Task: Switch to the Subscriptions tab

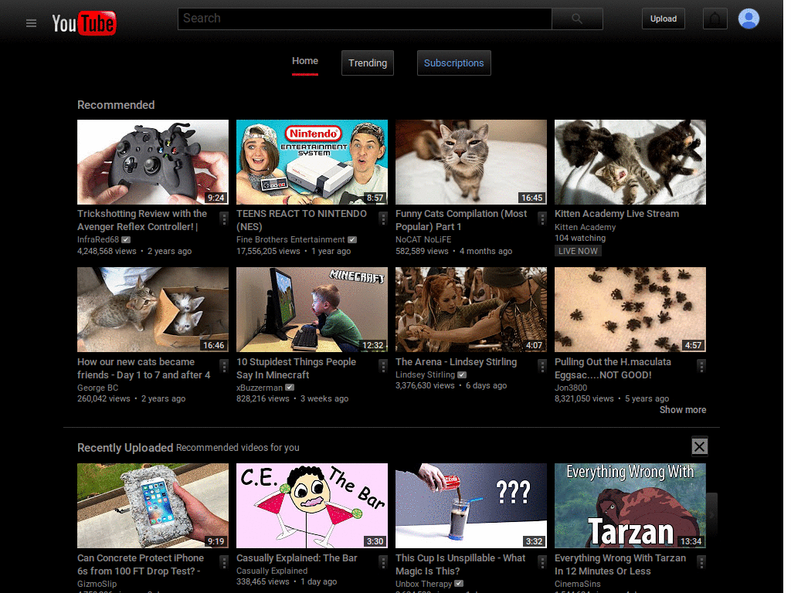Action: coord(453,63)
